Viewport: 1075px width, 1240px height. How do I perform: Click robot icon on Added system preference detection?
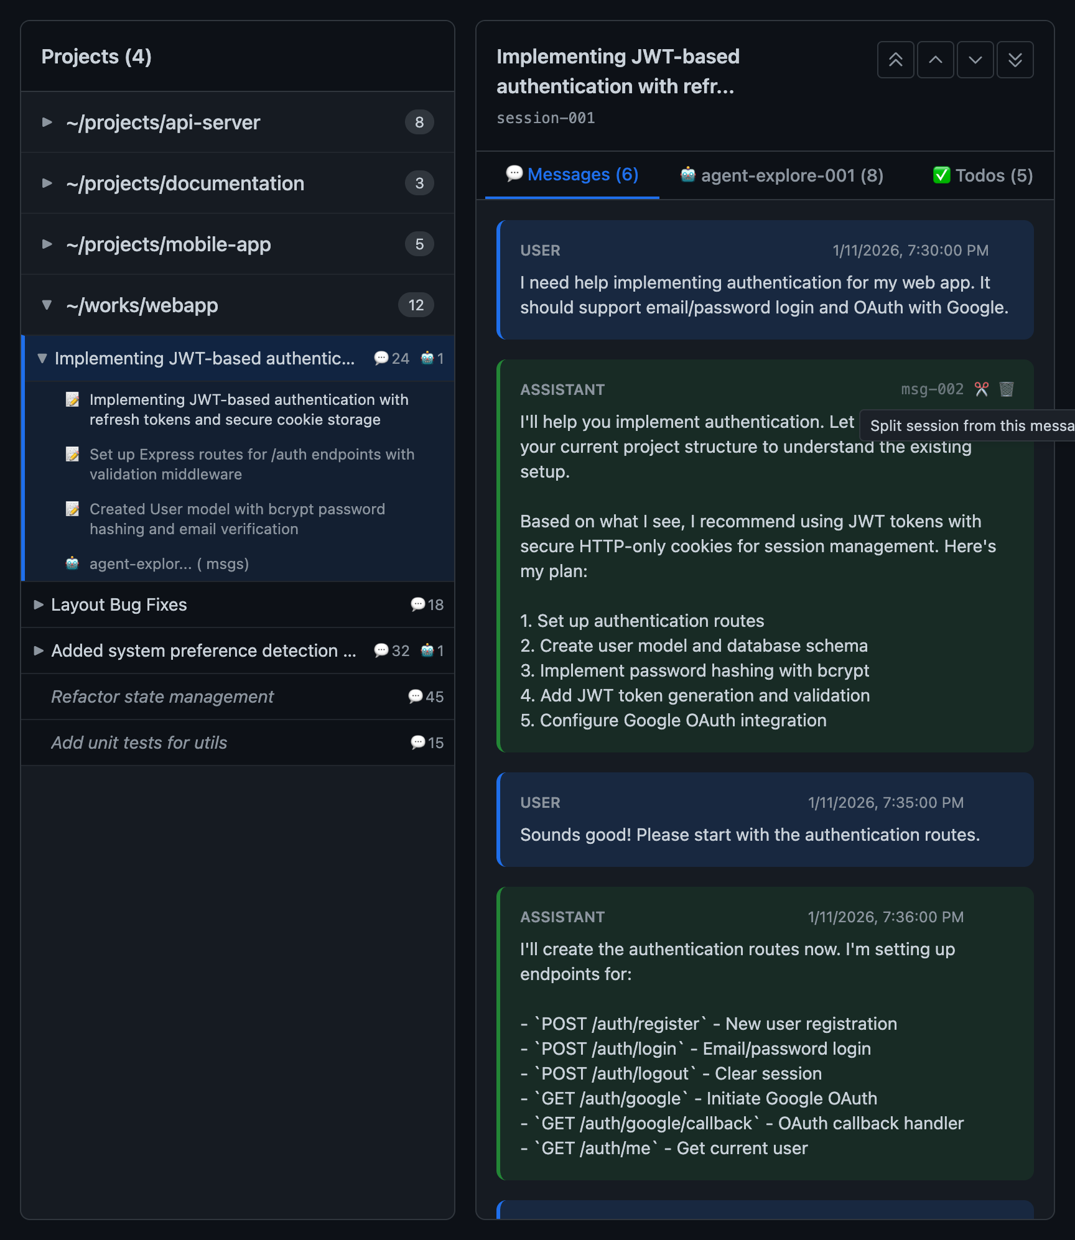point(428,650)
